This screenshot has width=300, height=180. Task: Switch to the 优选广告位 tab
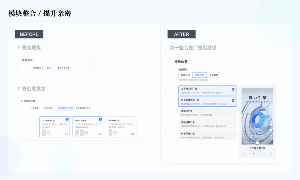(48, 108)
